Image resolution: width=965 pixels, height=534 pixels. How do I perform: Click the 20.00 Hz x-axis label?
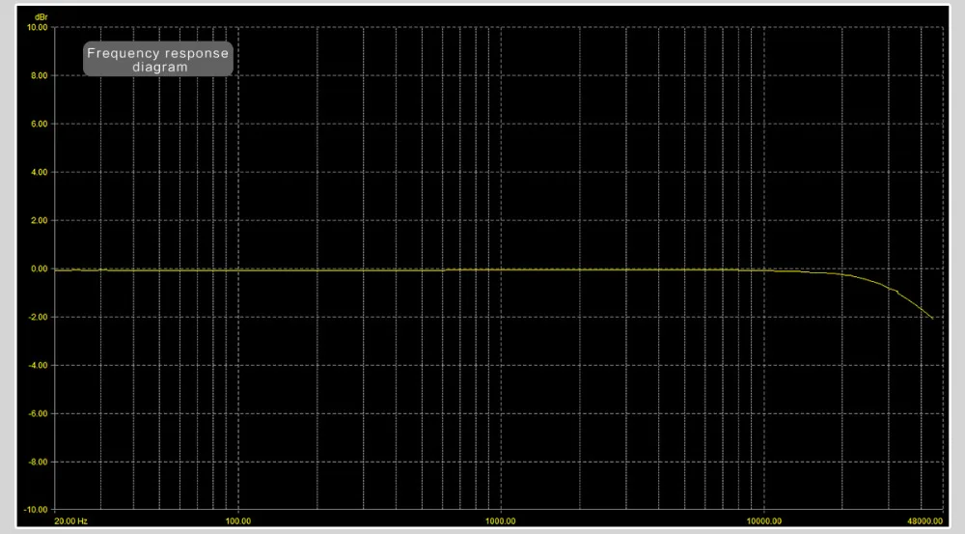71,521
